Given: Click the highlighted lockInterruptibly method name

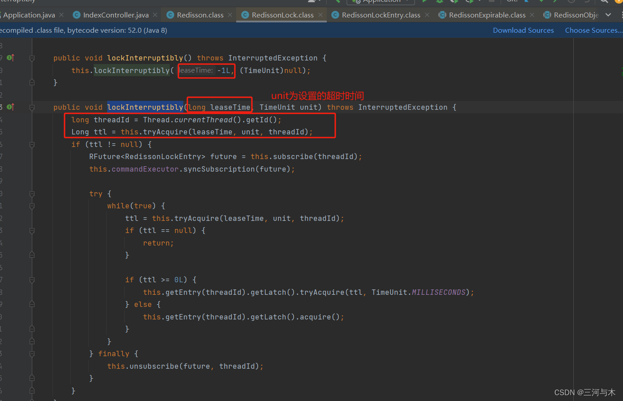Looking at the screenshot, I should (145, 107).
